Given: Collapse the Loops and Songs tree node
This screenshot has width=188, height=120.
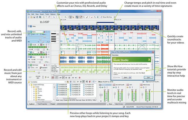Looking at the screenshot, I should click(29, 85).
